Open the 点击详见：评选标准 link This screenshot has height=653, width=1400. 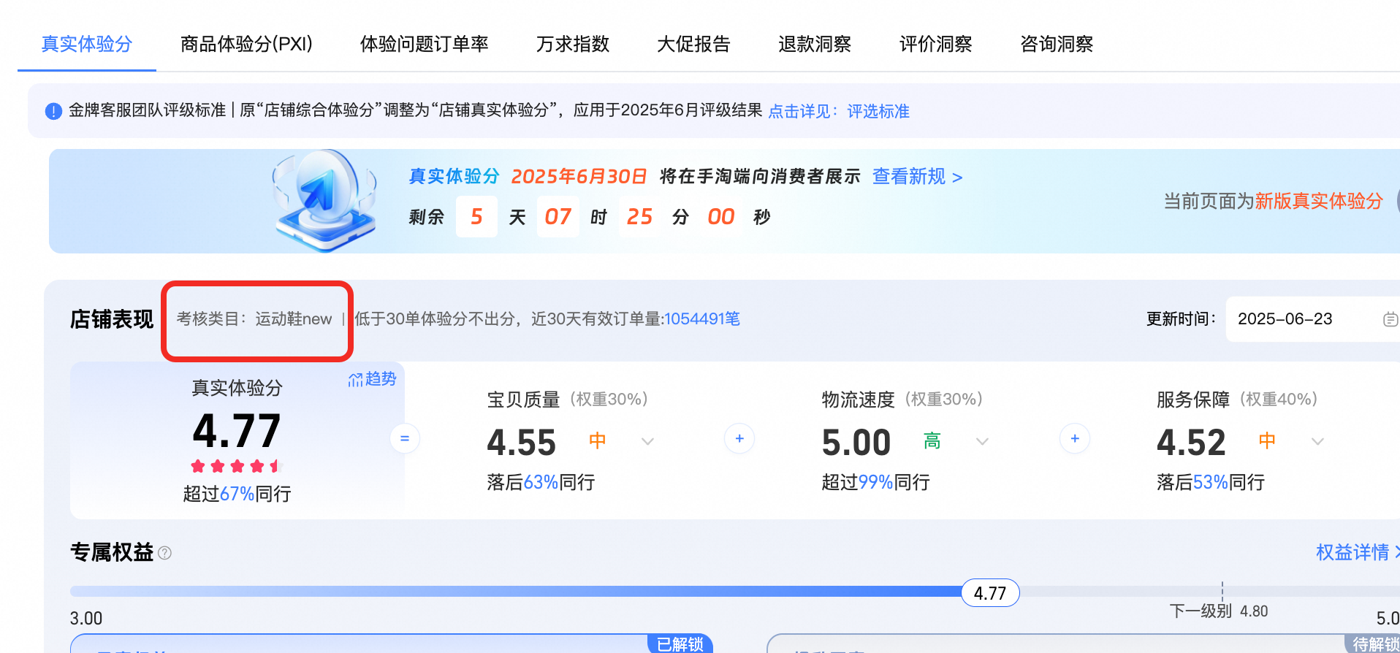[x=839, y=111]
